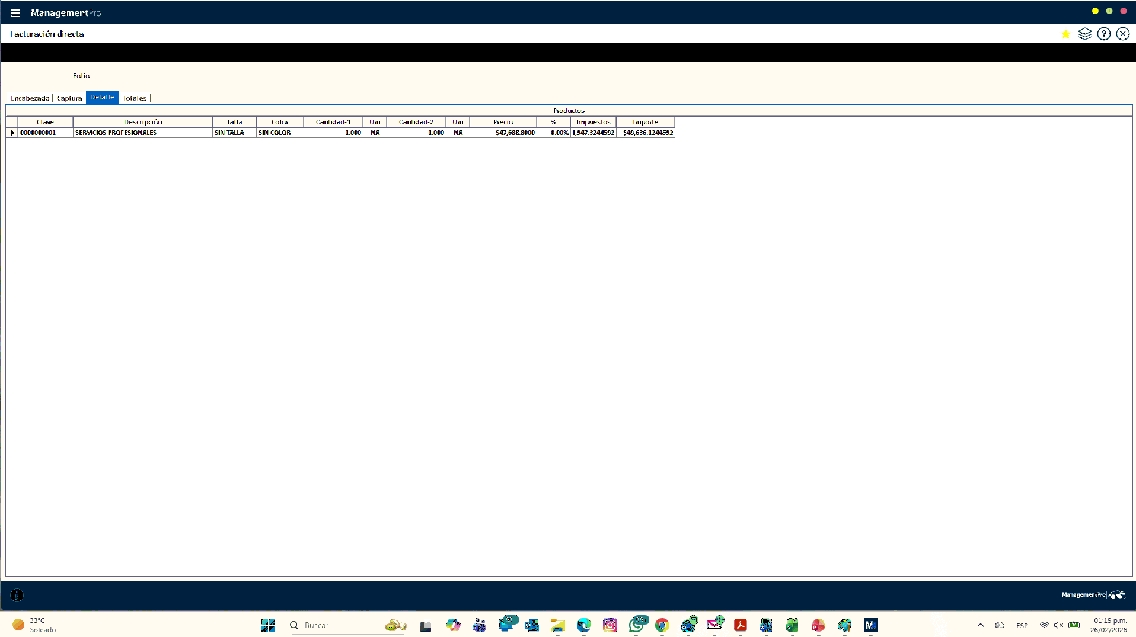
Task: Click the yellow favorite star icon
Action: tap(1065, 34)
